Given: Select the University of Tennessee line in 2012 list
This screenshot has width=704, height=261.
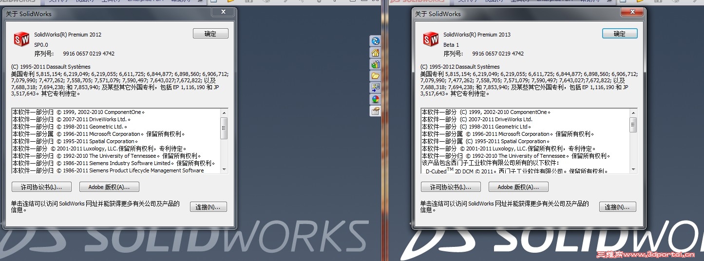Looking at the screenshot, I should 106,156.
